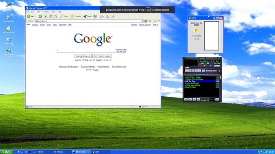Viewport: 275px width, 154px height.
Task: Open the Go to Google.com link
Action: (x=119, y=67)
